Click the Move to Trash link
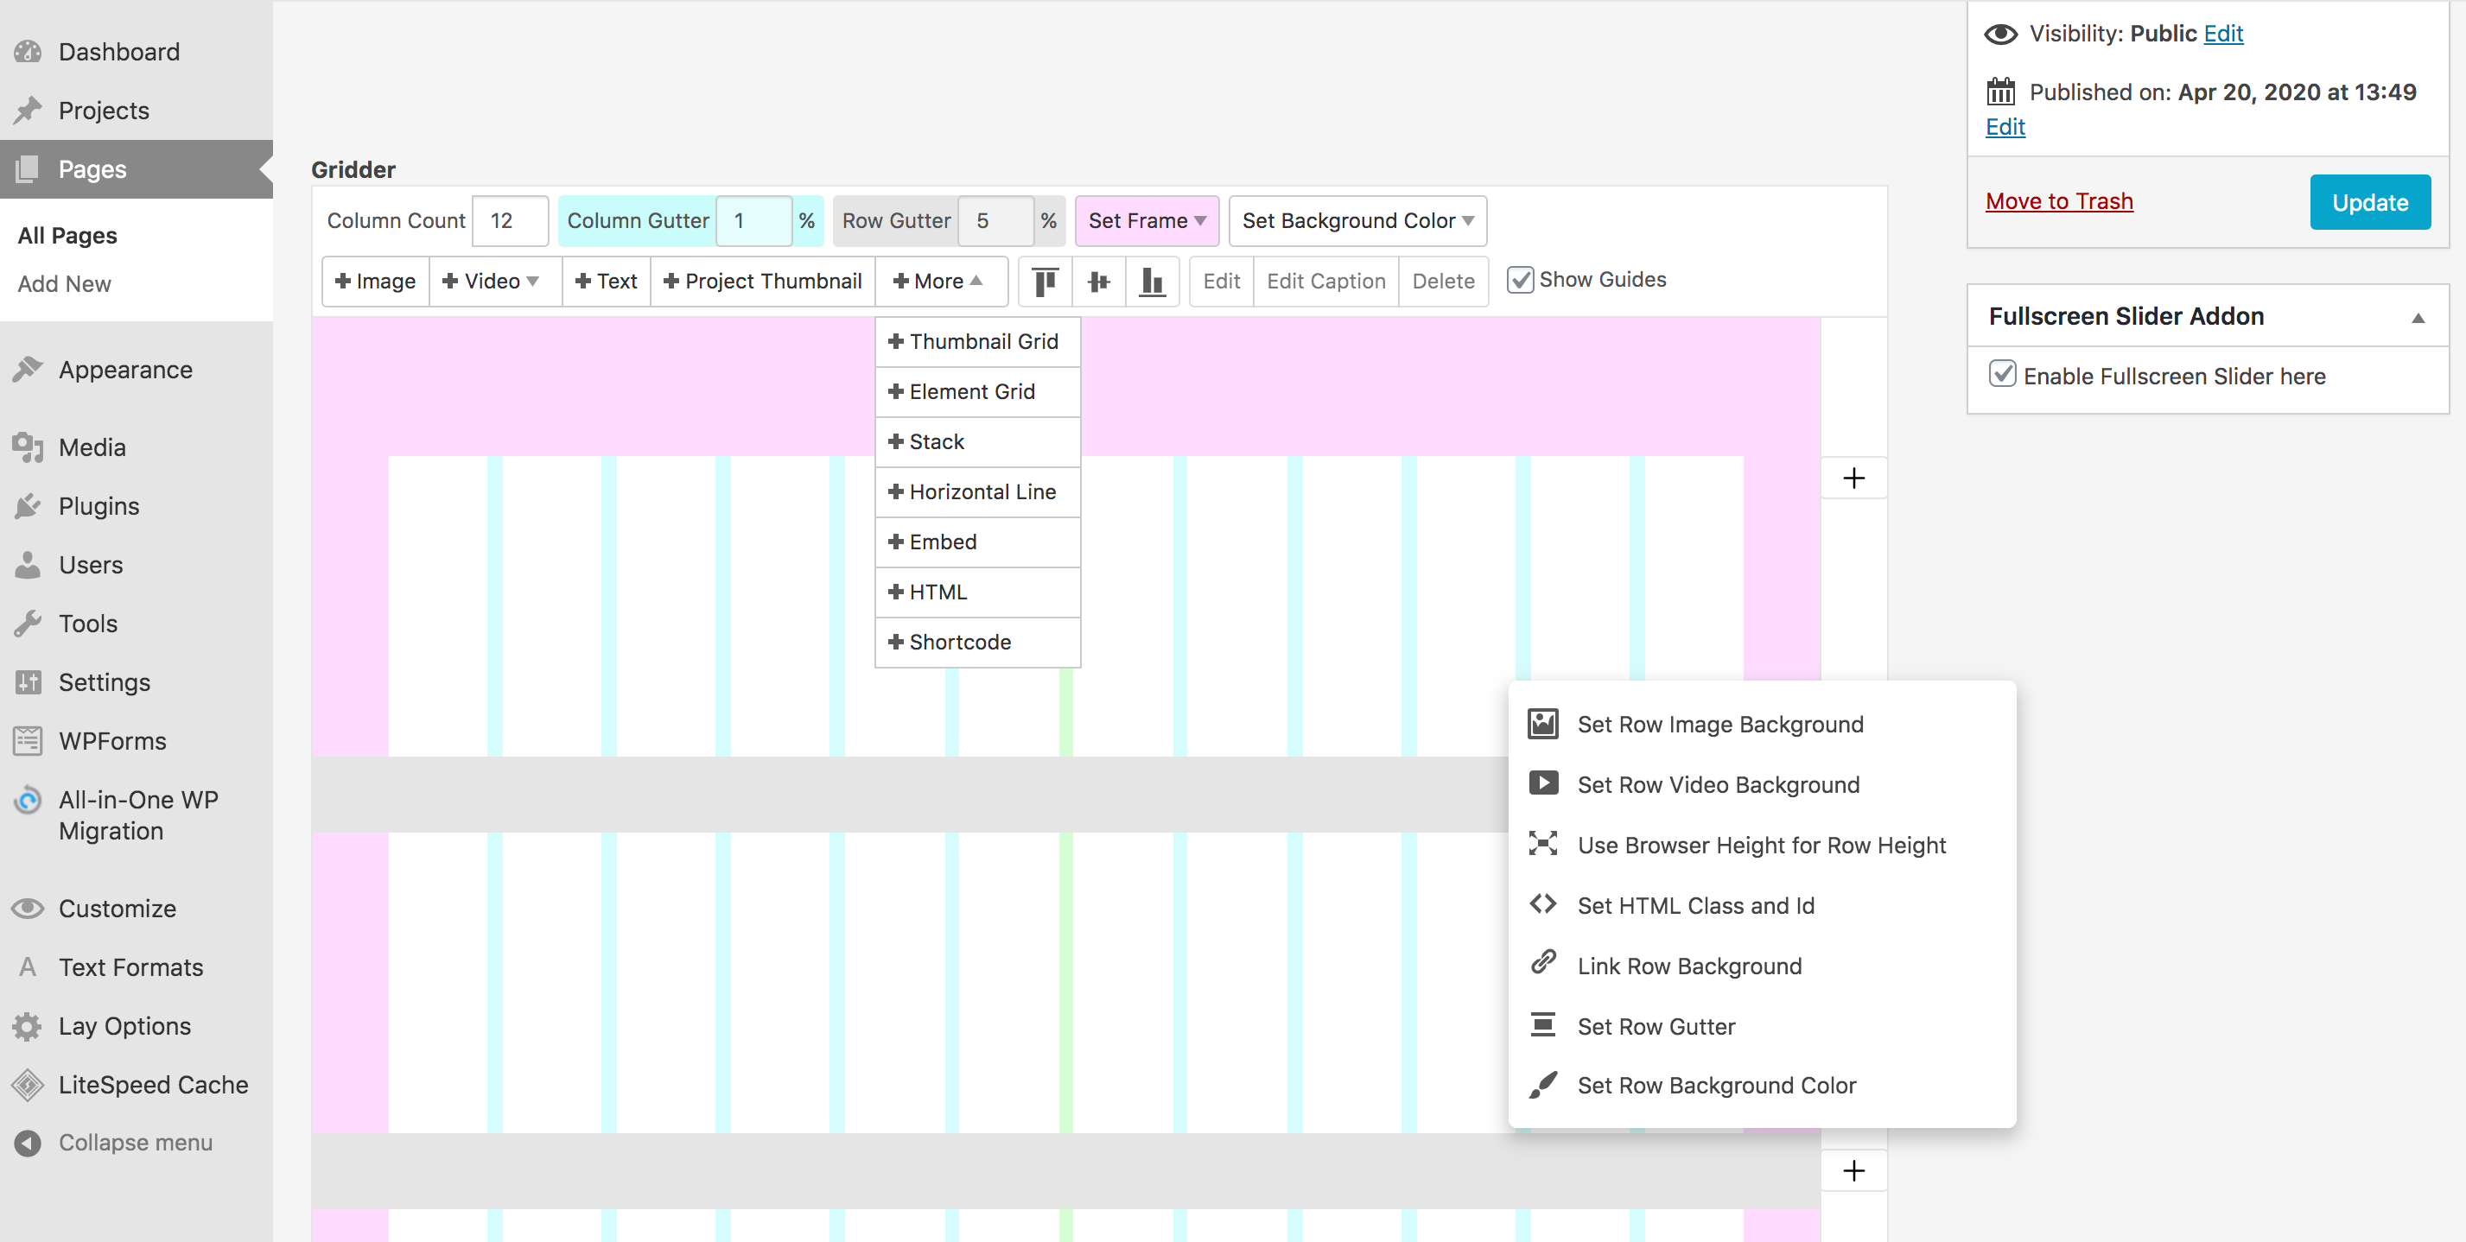The width and height of the screenshot is (2466, 1242). pyautogui.click(x=2058, y=202)
